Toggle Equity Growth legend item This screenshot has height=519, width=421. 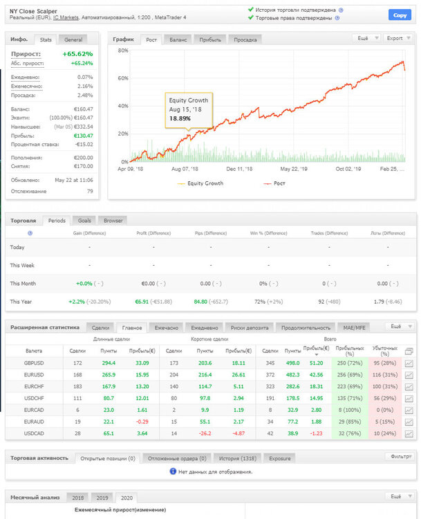coord(200,183)
